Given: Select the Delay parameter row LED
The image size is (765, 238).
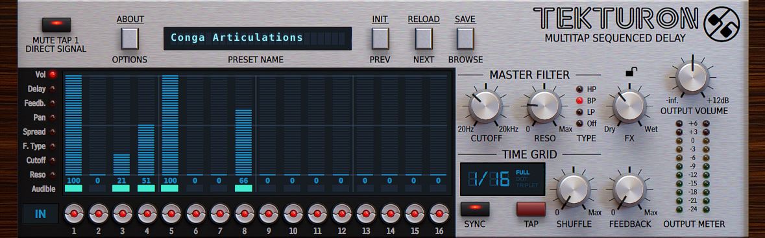Looking at the screenshot, I should pos(53,89).
